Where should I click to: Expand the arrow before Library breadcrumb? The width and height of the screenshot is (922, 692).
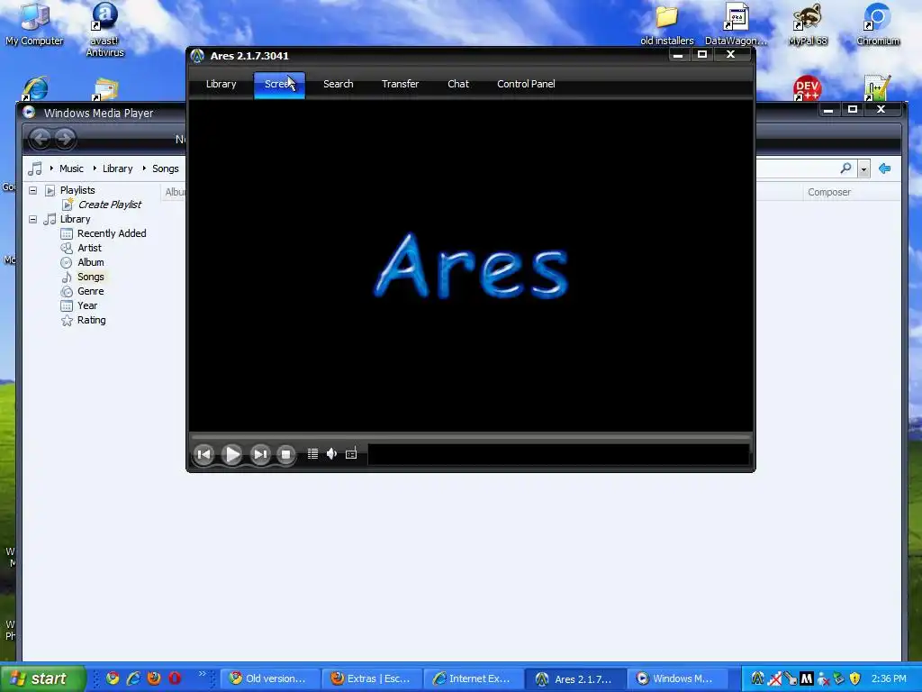[94, 168]
